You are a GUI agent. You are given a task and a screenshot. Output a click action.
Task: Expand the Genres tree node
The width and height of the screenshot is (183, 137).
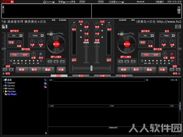tap(4, 86)
